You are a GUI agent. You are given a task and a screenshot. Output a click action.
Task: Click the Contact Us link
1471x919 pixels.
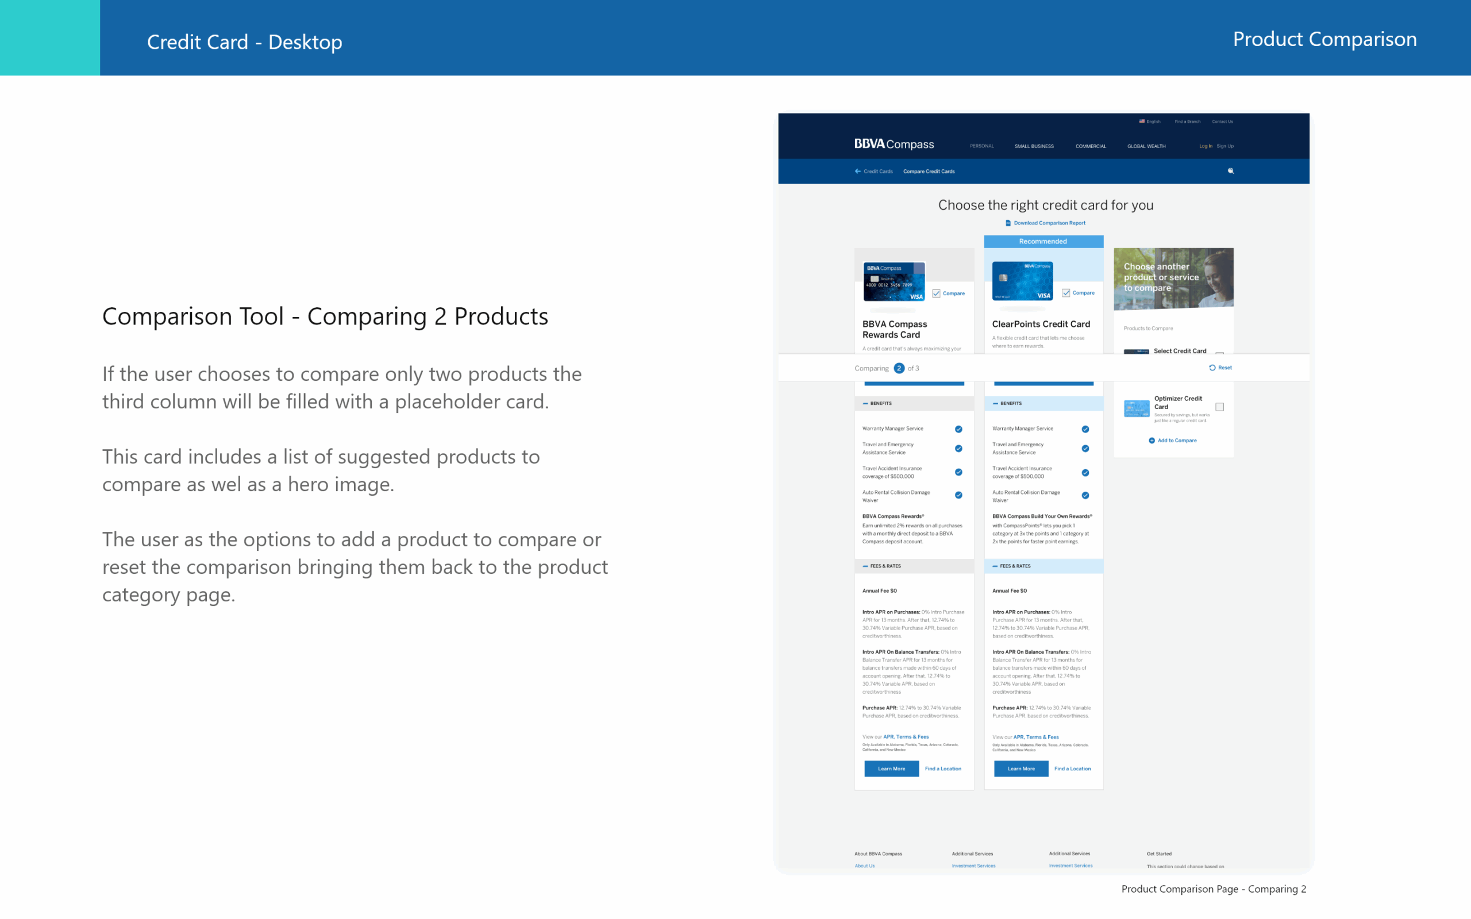coord(1222,122)
